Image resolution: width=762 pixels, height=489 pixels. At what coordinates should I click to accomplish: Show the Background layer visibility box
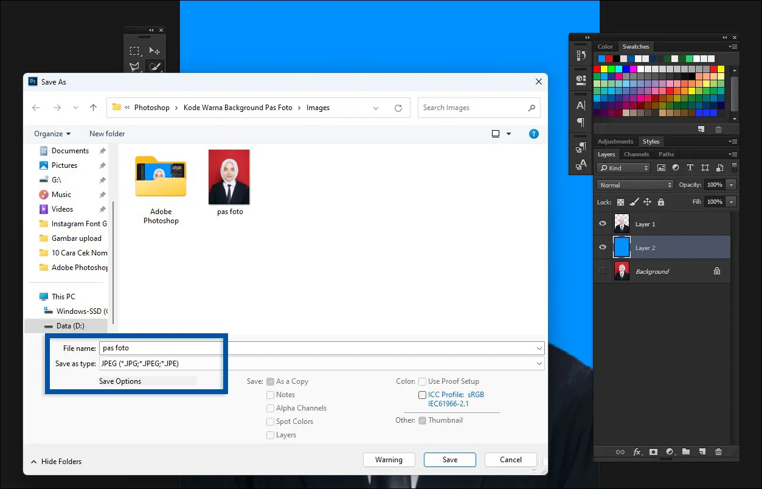[x=603, y=271]
